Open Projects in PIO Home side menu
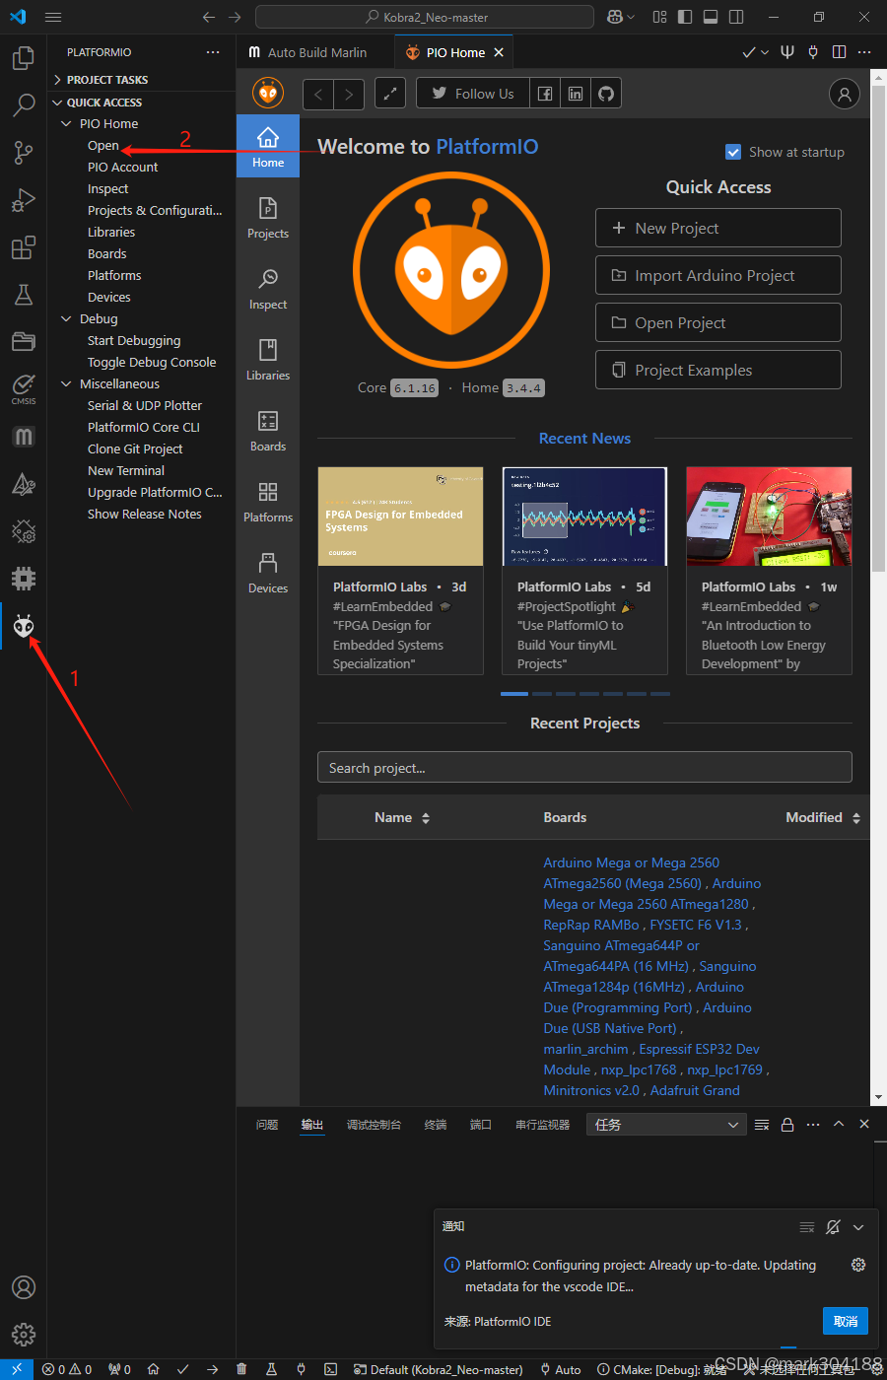This screenshot has width=887, height=1380. point(268,217)
